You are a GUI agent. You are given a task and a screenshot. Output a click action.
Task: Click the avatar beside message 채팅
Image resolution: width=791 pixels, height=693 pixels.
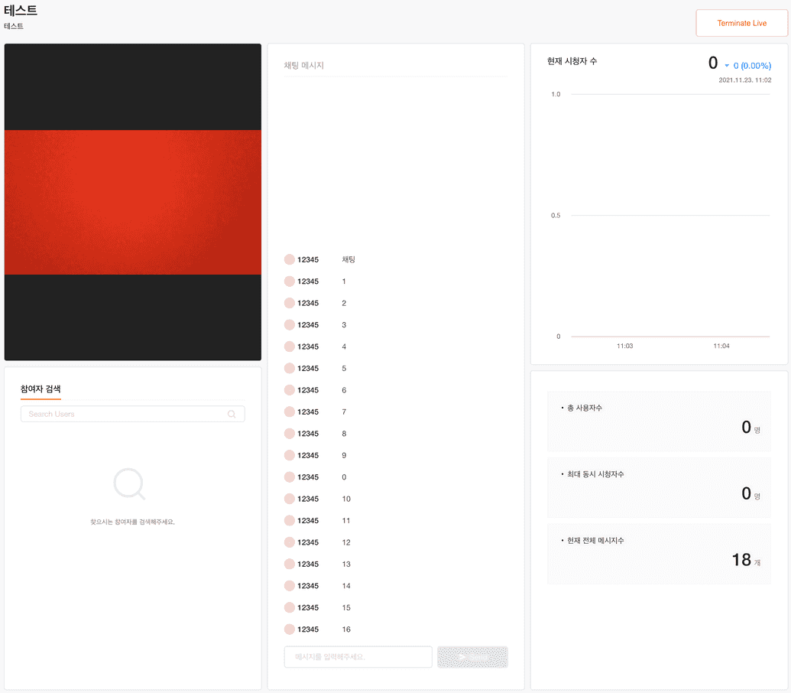click(290, 259)
